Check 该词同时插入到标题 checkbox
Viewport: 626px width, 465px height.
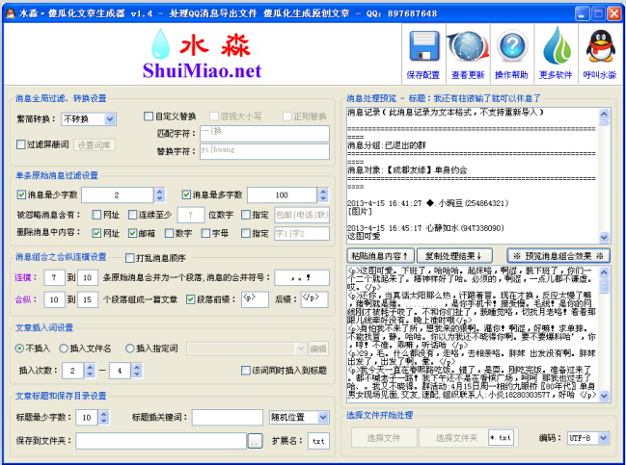tap(246, 371)
